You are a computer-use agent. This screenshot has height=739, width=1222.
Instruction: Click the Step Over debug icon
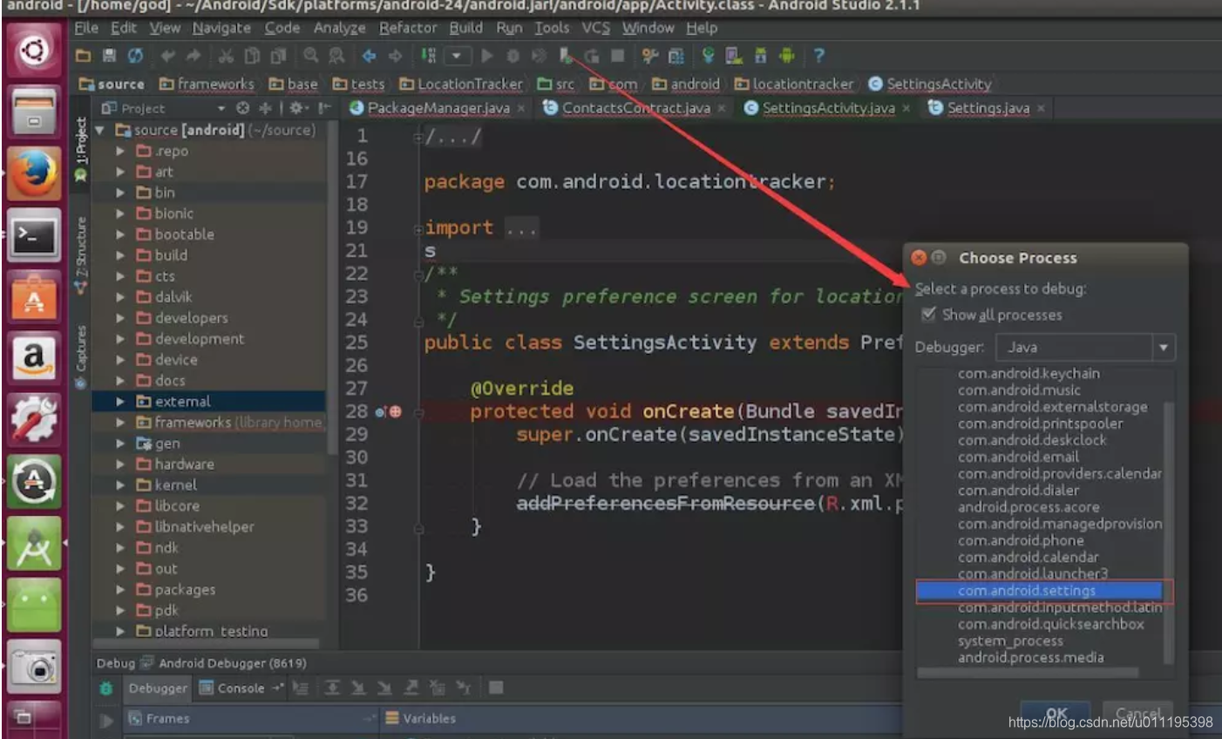[x=332, y=688]
